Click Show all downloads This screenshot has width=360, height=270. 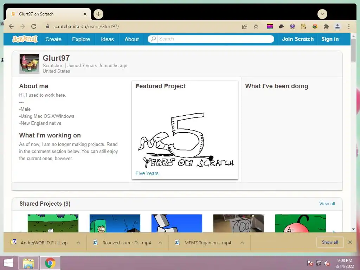click(330, 242)
